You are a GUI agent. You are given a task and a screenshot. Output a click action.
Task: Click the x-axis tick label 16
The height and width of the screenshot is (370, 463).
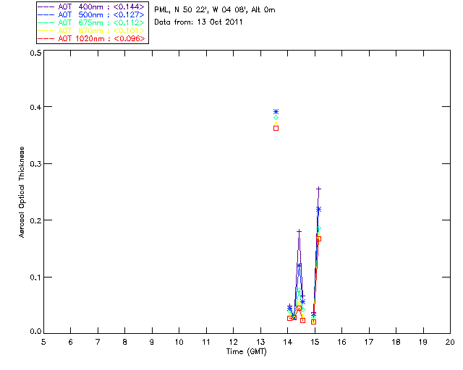341,342
